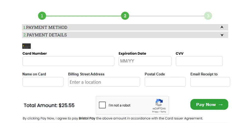Focus the Expiration Date MM/YY field
Screen dimensions: 246x123
[x=145, y=61]
